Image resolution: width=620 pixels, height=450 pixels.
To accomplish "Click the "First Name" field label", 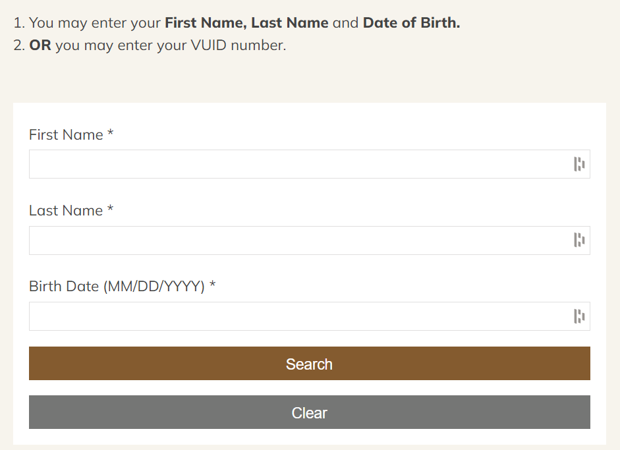I will pos(66,135).
